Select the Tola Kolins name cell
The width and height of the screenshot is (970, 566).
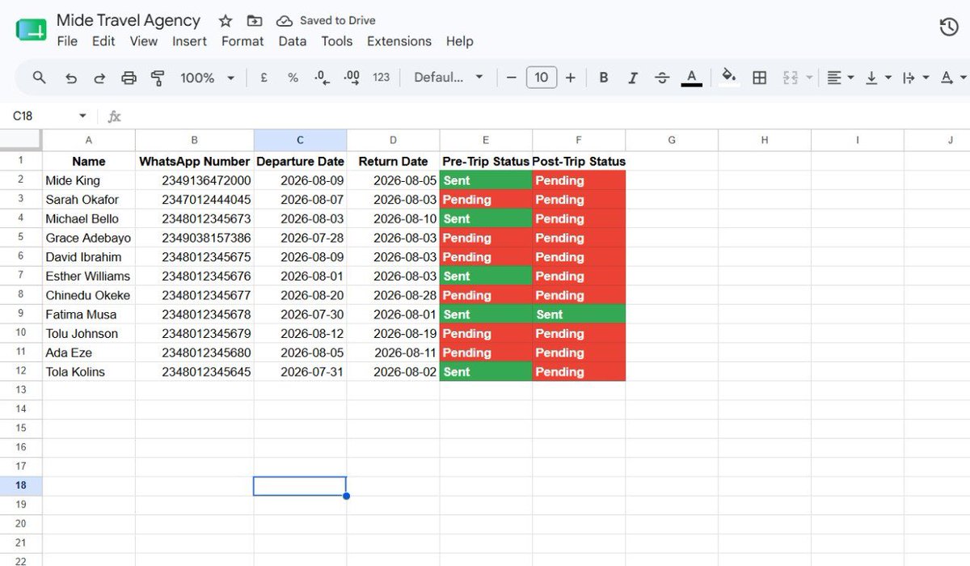pyautogui.click(x=89, y=372)
